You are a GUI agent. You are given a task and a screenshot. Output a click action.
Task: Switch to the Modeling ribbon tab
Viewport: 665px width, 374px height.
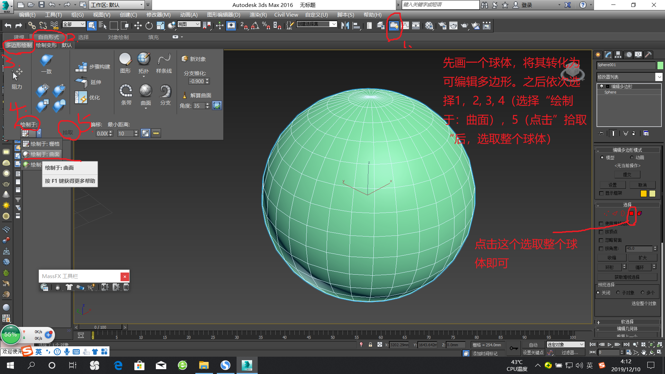(x=19, y=37)
